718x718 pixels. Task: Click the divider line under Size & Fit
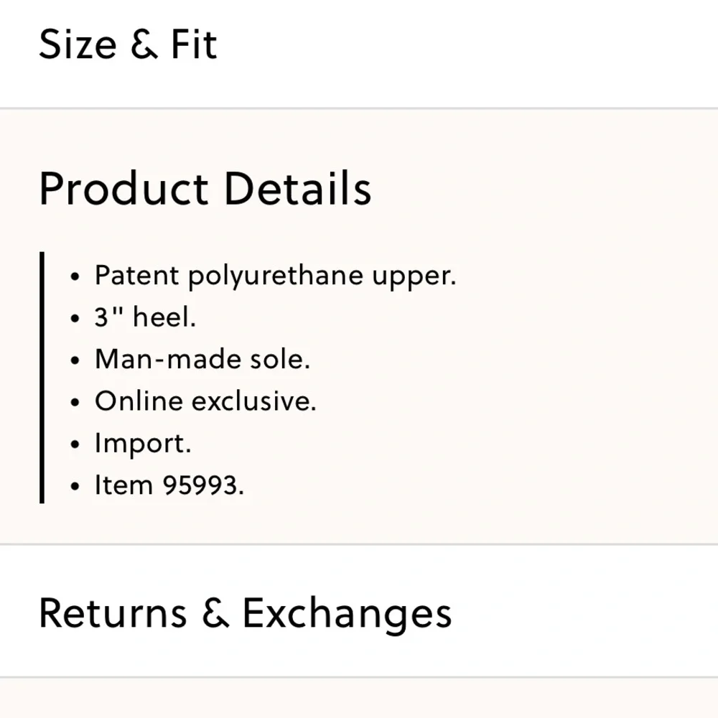click(x=359, y=108)
